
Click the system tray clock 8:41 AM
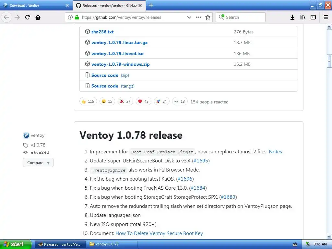(320, 244)
